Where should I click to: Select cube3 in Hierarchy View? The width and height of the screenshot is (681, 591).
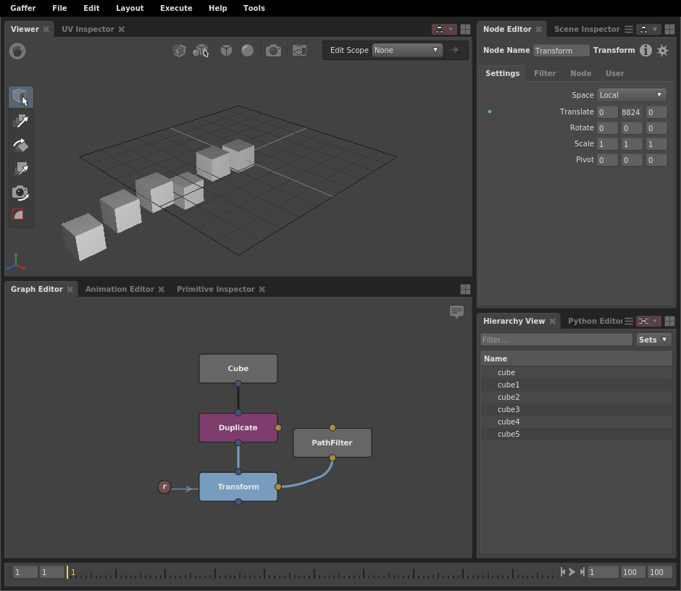[x=577, y=409]
